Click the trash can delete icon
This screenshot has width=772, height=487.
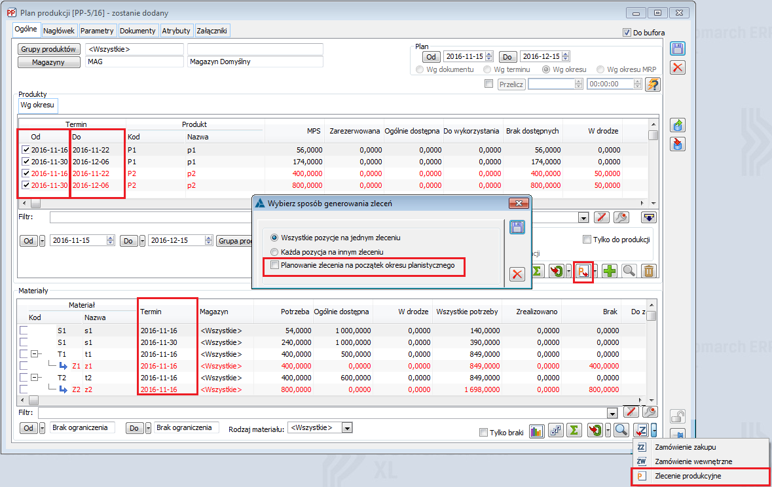(648, 272)
